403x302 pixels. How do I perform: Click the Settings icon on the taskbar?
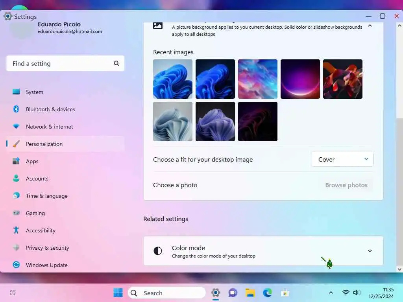pyautogui.click(x=216, y=293)
